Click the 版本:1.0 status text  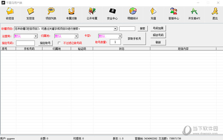(118, 139)
